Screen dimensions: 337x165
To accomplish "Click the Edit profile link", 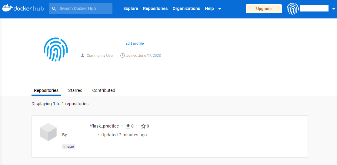I will pos(135,44).
